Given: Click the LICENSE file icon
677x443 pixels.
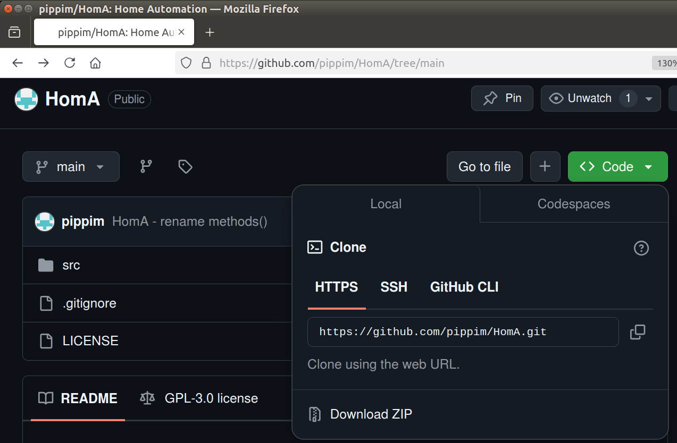Looking at the screenshot, I should 46,340.
